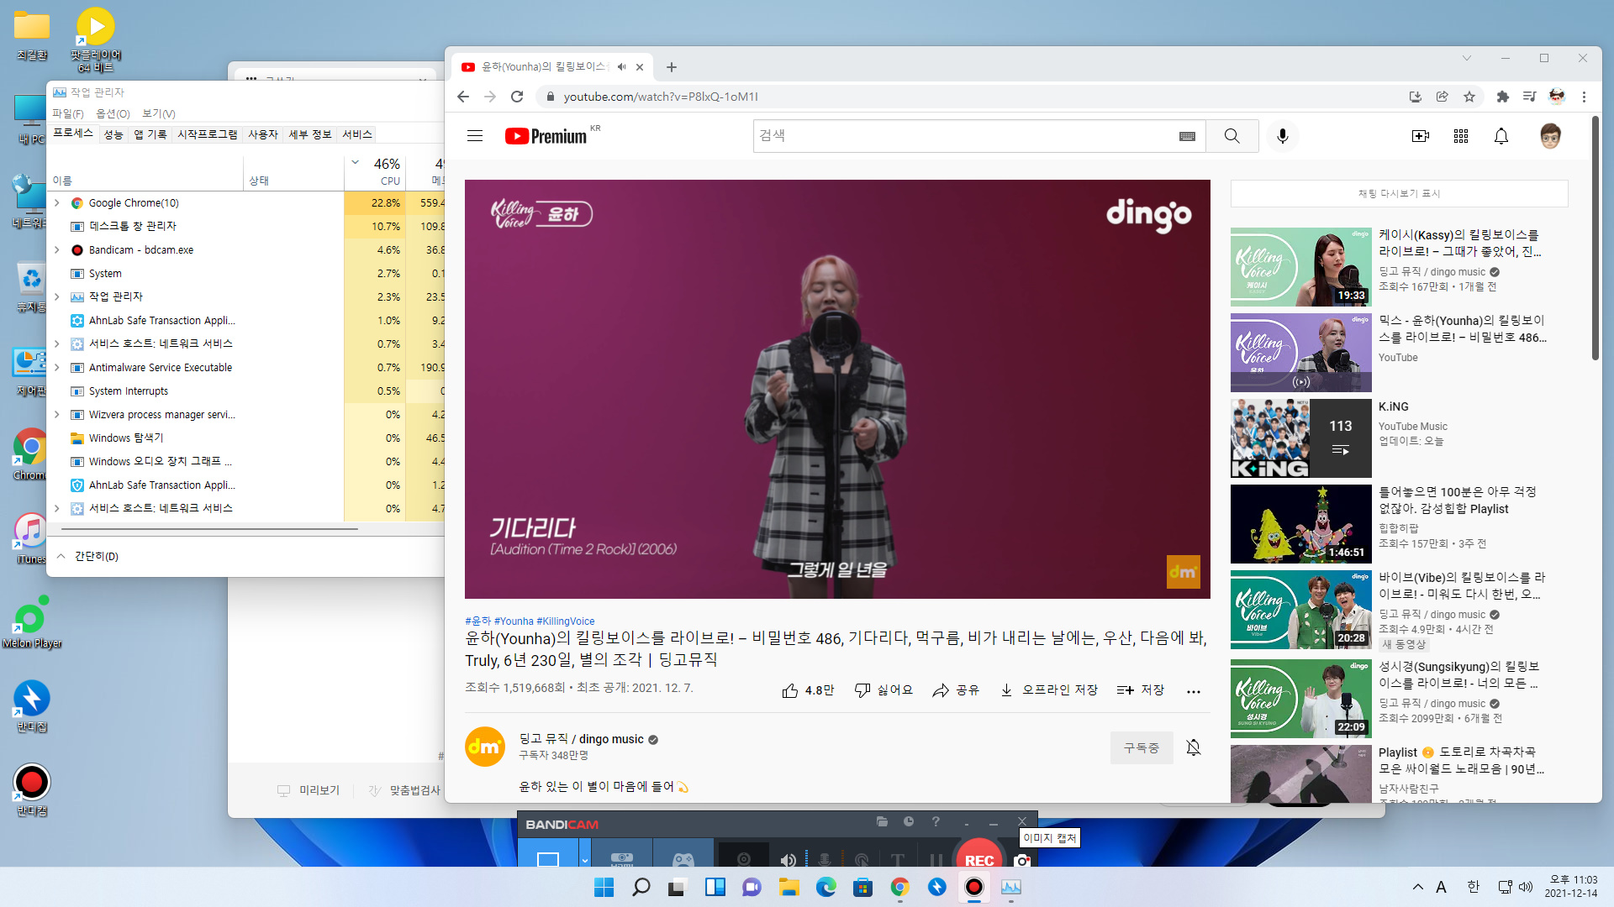Image resolution: width=1614 pixels, height=907 pixels.
Task: Mute the tab via the speaker icon
Action: tap(621, 67)
